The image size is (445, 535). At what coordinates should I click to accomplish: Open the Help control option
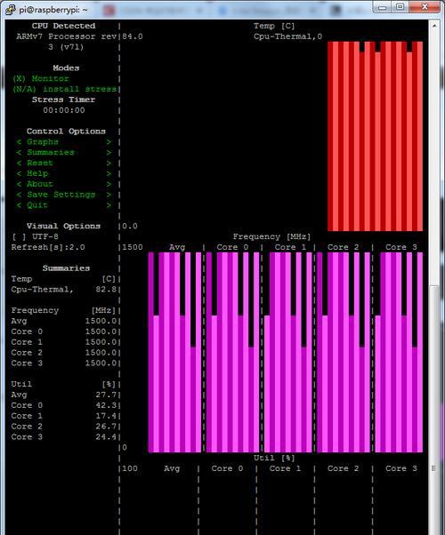(x=64, y=173)
